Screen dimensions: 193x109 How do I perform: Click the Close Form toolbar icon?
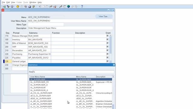33,7
